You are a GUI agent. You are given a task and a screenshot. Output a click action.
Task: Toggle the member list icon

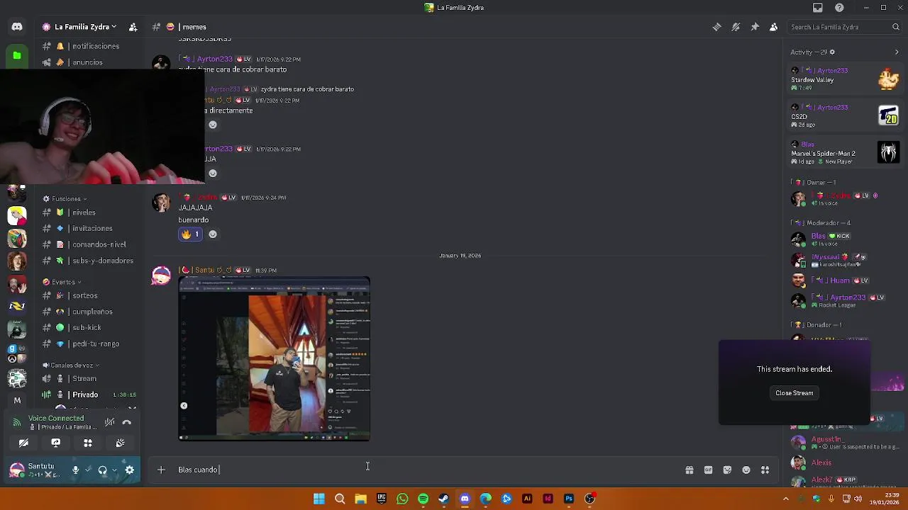(x=774, y=27)
